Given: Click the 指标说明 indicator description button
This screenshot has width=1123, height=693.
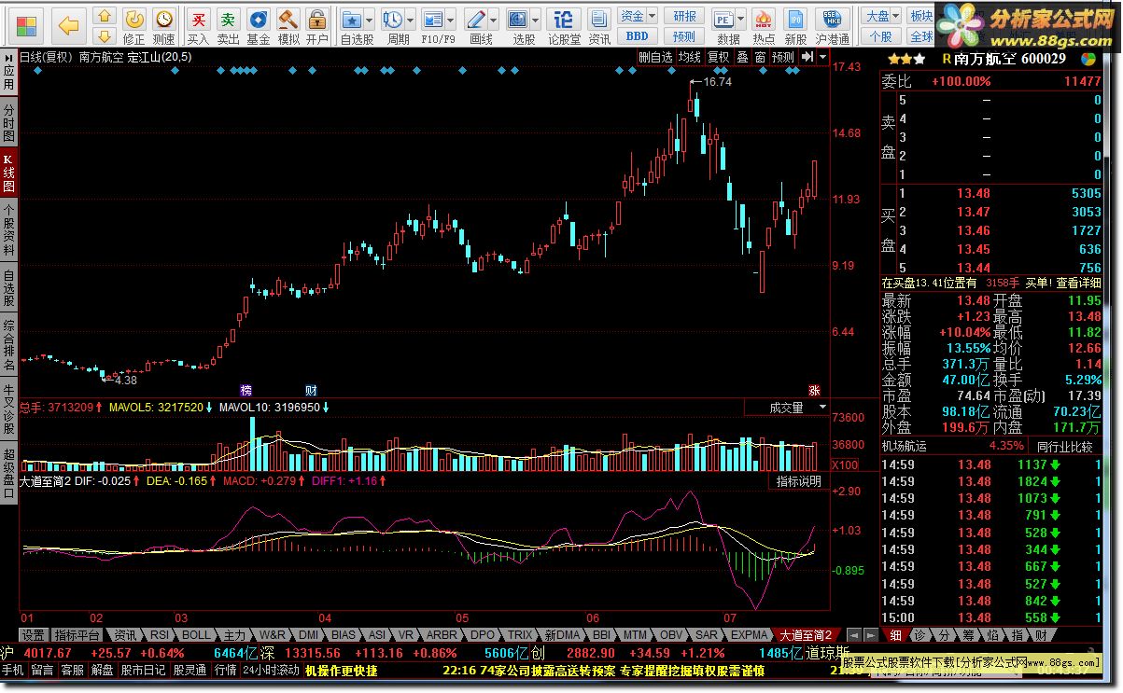Looking at the screenshot, I should pos(799,482).
